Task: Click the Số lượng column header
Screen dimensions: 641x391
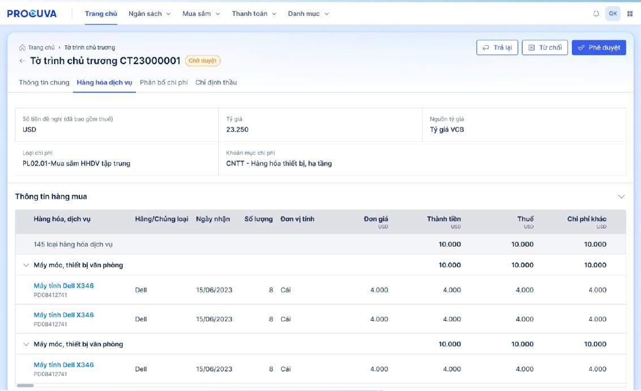Action: 258,219
